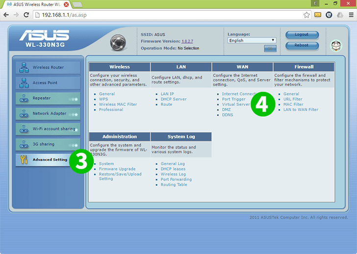Open the Route link under LAN
The width and height of the screenshot is (357, 254).
point(166,104)
